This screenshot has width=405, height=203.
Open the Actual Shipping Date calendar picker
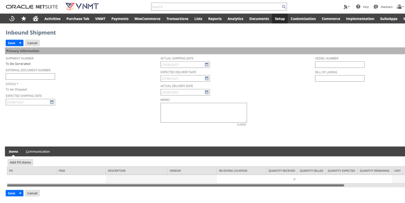[x=207, y=64]
